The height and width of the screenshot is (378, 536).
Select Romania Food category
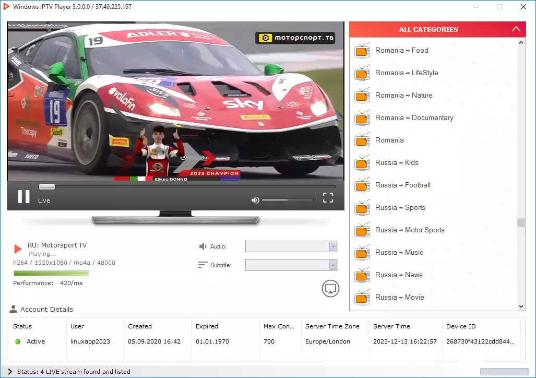tap(402, 50)
